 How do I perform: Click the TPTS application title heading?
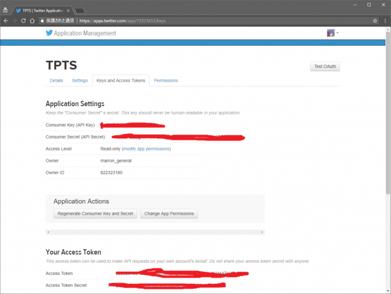(62, 65)
